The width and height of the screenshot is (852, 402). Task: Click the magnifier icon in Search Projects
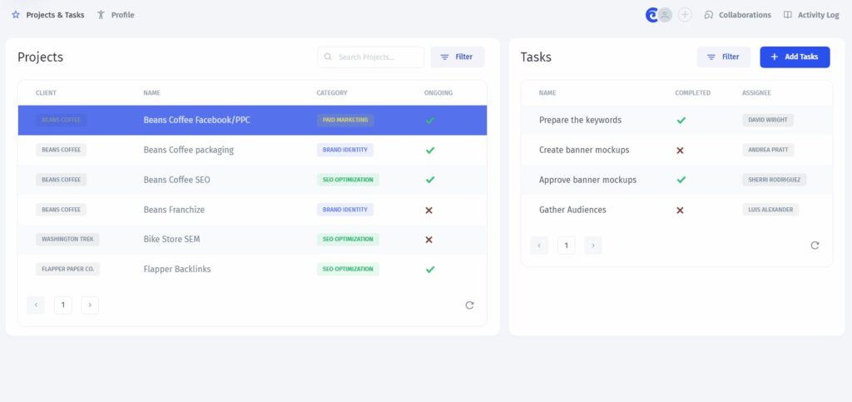click(328, 57)
